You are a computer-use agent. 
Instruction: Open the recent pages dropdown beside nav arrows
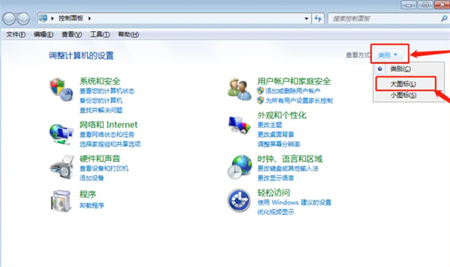[x=33, y=19]
